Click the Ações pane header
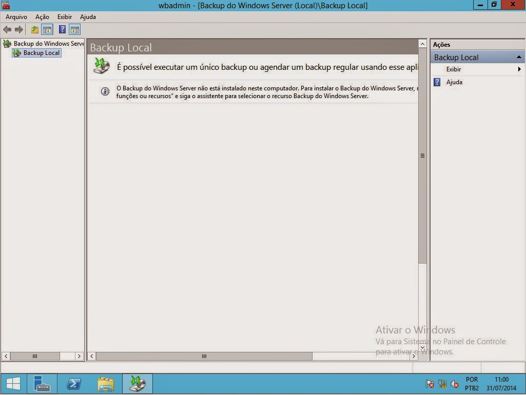Image resolution: width=526 pixels, height=395 pixels. (477, 44)
